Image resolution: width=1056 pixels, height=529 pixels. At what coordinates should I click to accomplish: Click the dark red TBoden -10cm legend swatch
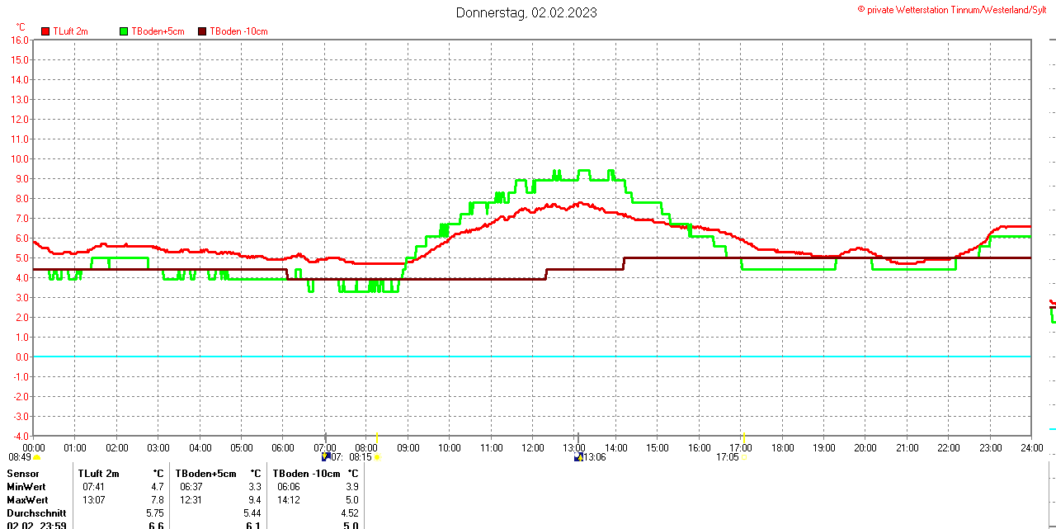point(202,31)
